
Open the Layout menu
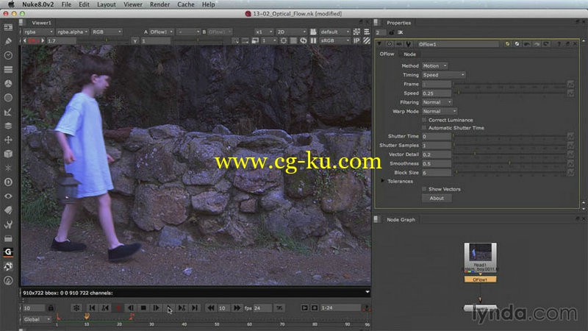(107, 4)
